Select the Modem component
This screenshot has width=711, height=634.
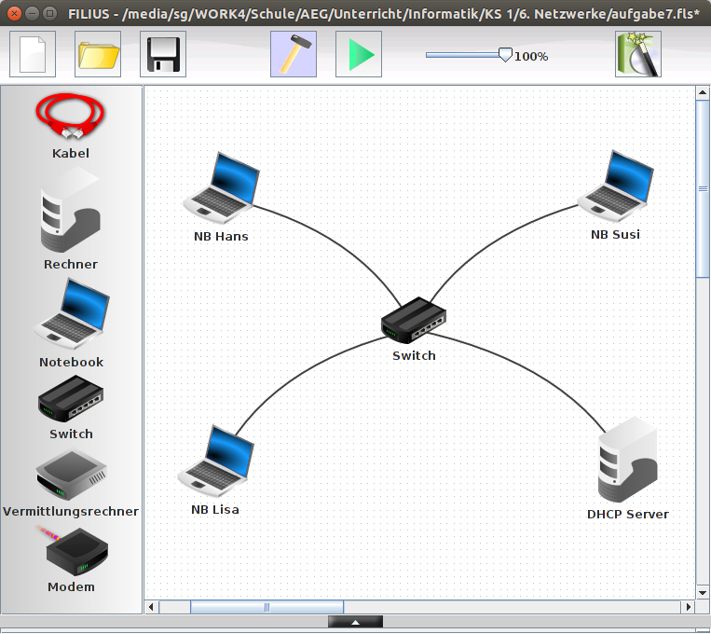coord(71,553)
